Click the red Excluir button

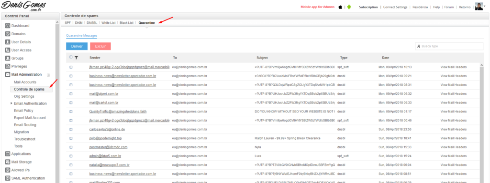[100, 46]
